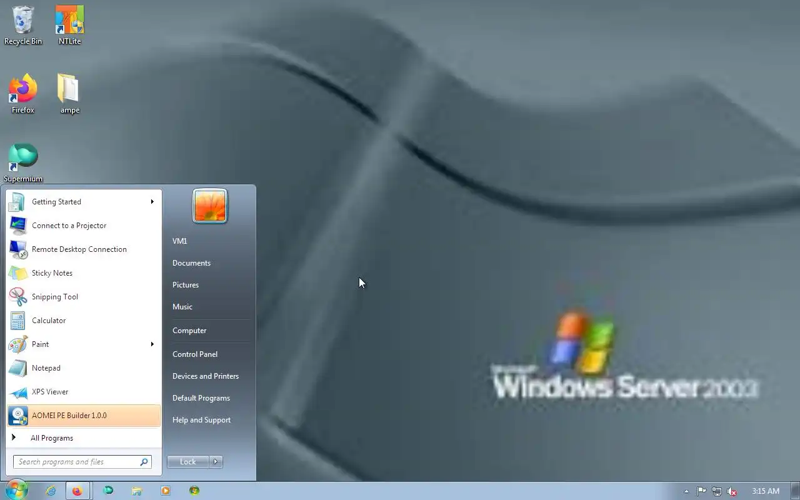Click the Sticky Notes icon
800x500 pixels.
point(17,273)
